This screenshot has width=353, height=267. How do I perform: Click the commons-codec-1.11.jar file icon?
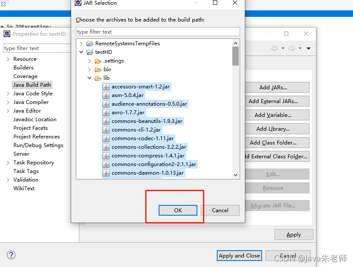coord(106,138)
